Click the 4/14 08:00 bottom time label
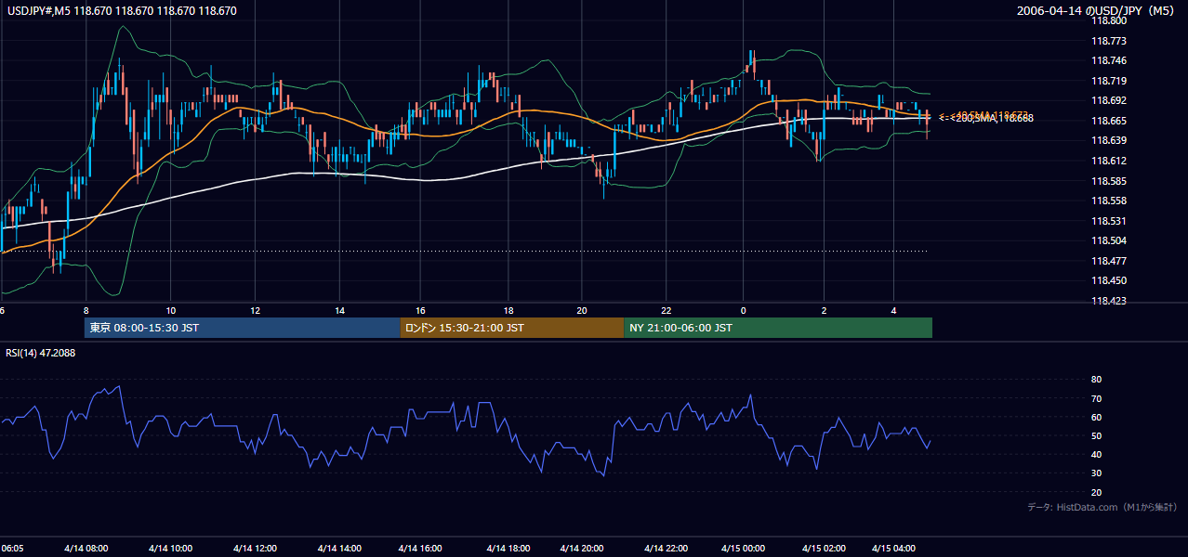Image resolution: width=1188 pixels, height=557 pixels. pyautogui.click(x=86, y=549)
